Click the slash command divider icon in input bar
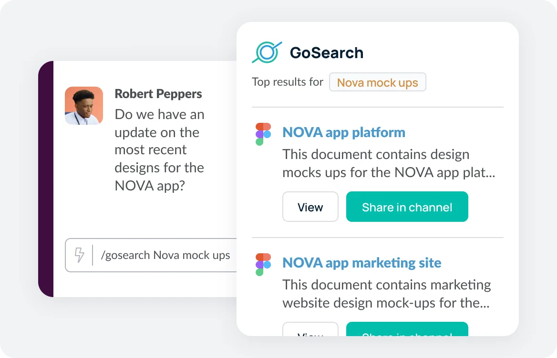This screenshot has height=358, width=557. [x=92, y=255]
